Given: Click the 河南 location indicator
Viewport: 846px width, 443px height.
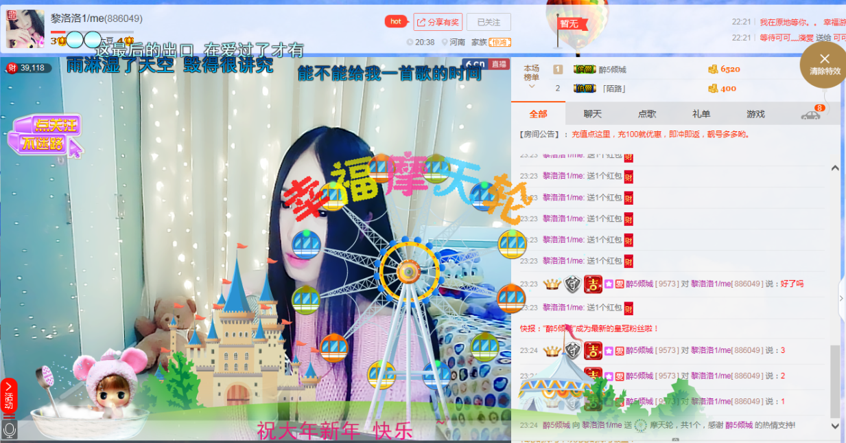Looking at the screenshot, I should pos(454,43).
